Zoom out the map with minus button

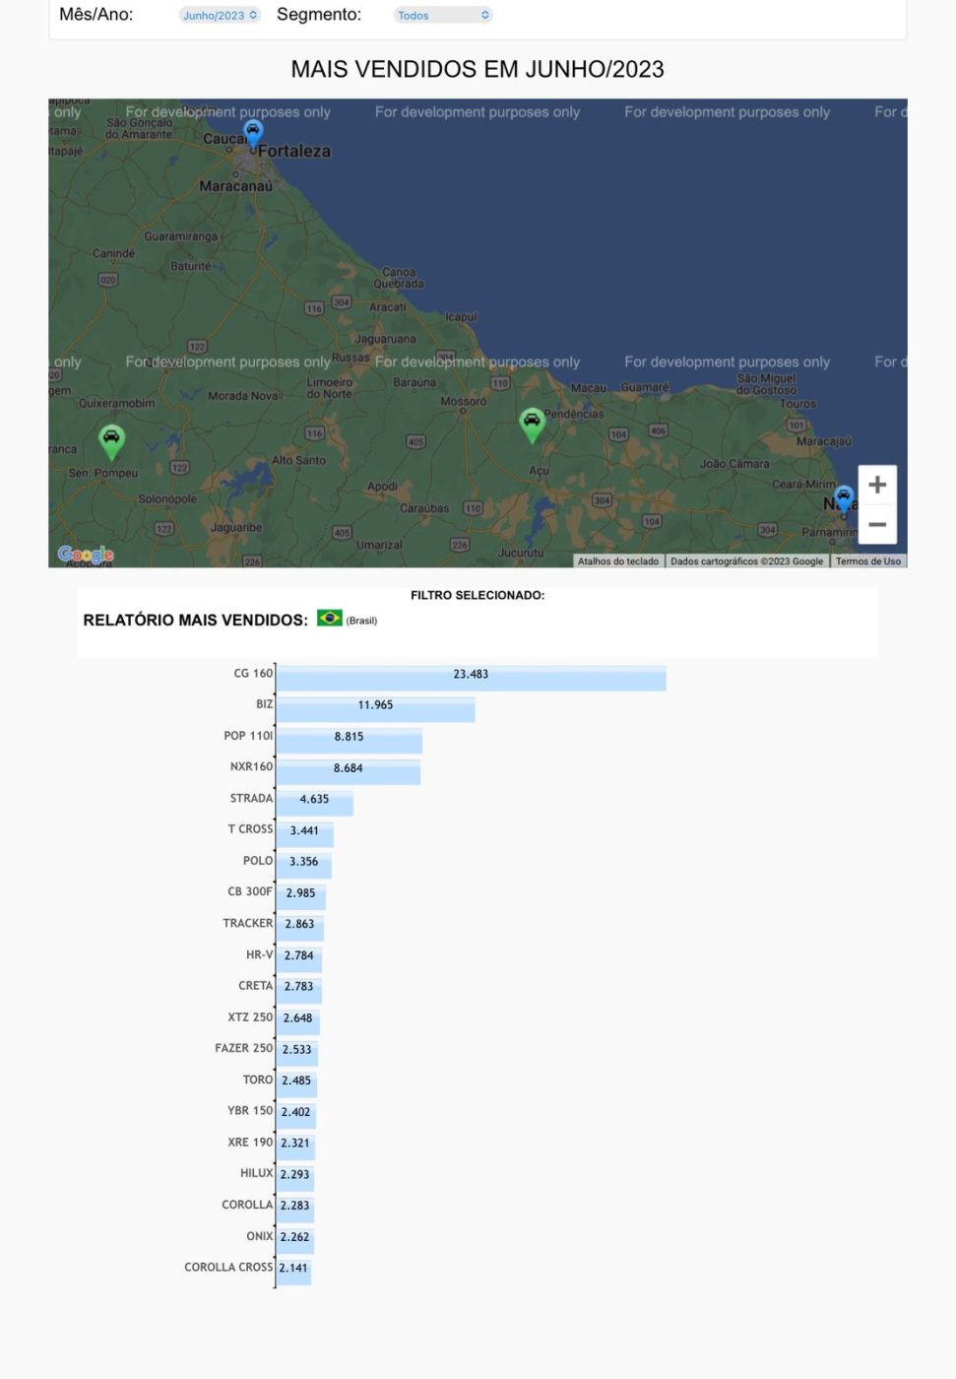click(x=877, y=525)
